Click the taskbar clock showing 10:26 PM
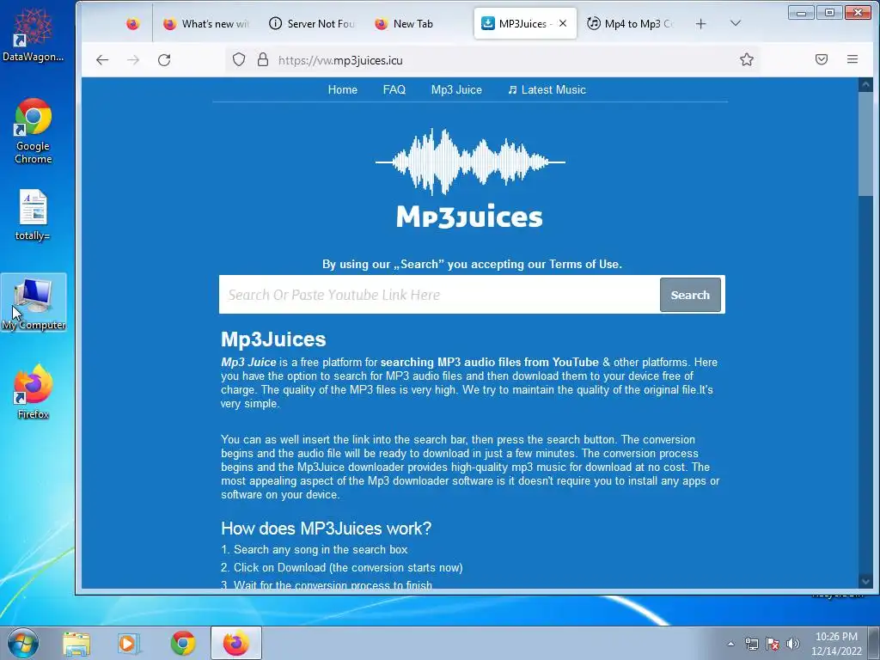 point(836,644)
